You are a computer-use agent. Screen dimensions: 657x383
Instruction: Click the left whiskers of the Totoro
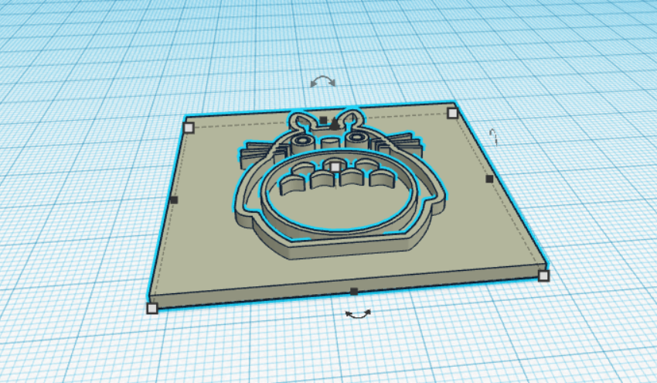pos(249,151)
